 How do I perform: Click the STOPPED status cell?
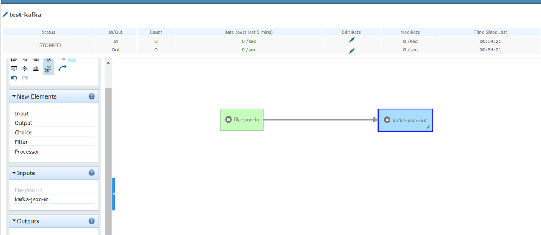[48, 45]
